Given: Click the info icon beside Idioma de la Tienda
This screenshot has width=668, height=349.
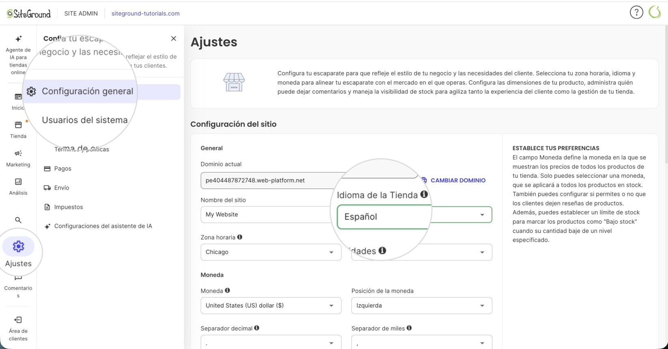Looking at the screenshot, I should coord(424,194).
